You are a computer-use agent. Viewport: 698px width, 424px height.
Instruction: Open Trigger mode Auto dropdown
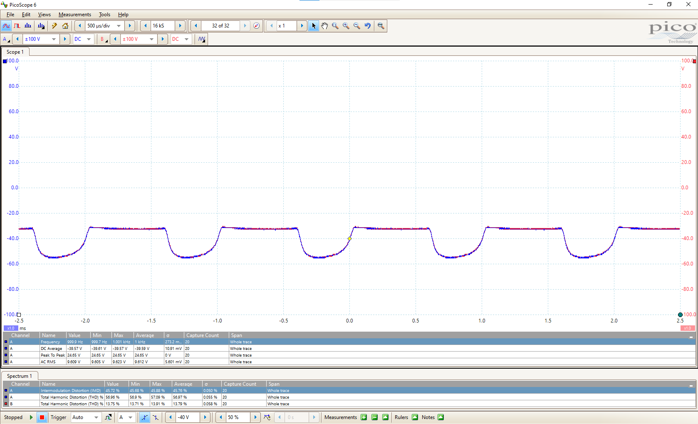click(x=97, y=417)
